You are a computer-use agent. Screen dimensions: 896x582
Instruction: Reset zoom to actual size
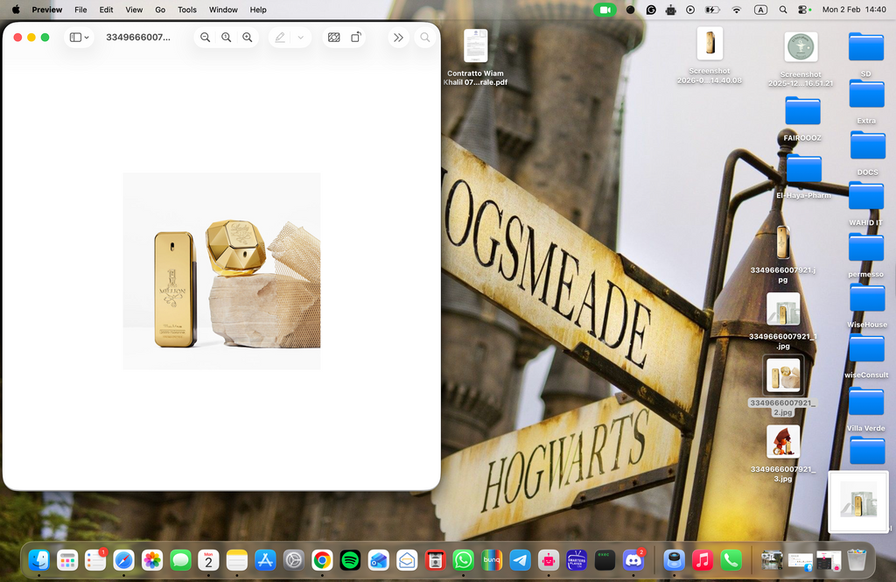tap(226, 38)
